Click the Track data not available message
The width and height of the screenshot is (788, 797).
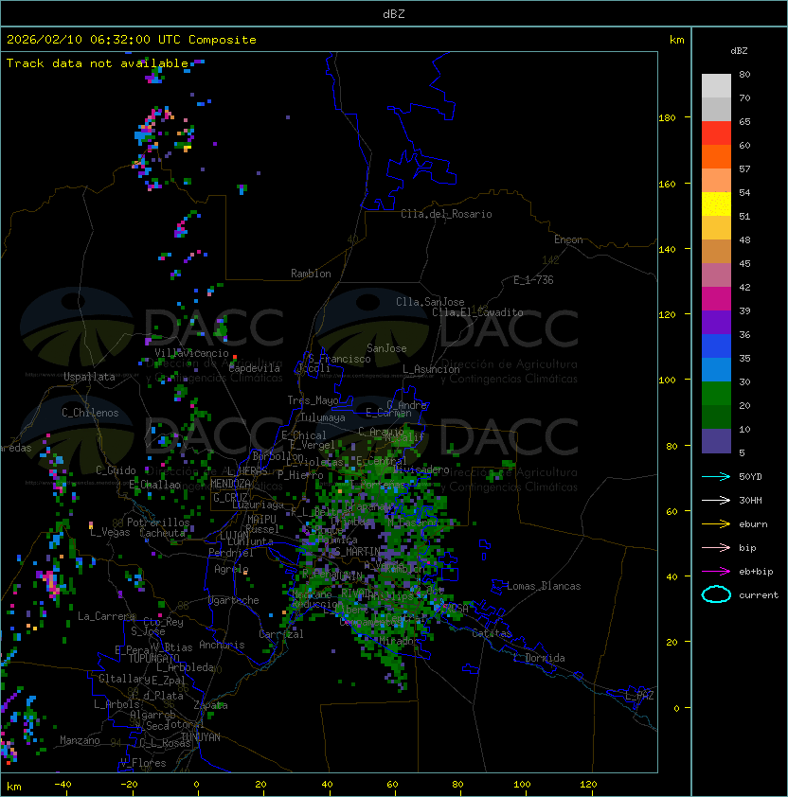98,63
